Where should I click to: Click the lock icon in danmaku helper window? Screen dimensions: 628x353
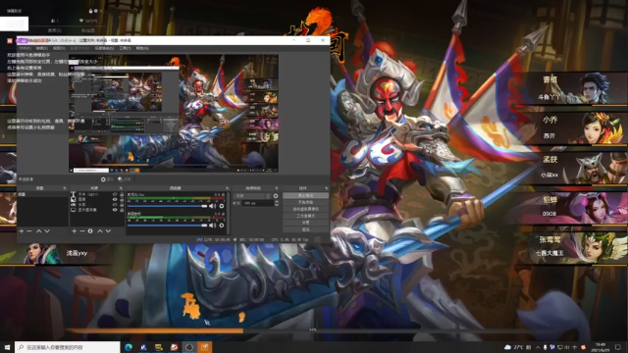click(90, 11)
